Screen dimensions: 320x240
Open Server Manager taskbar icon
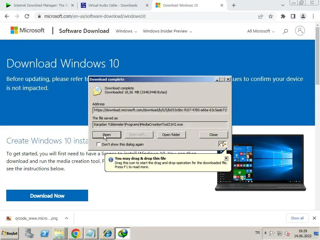29,233
